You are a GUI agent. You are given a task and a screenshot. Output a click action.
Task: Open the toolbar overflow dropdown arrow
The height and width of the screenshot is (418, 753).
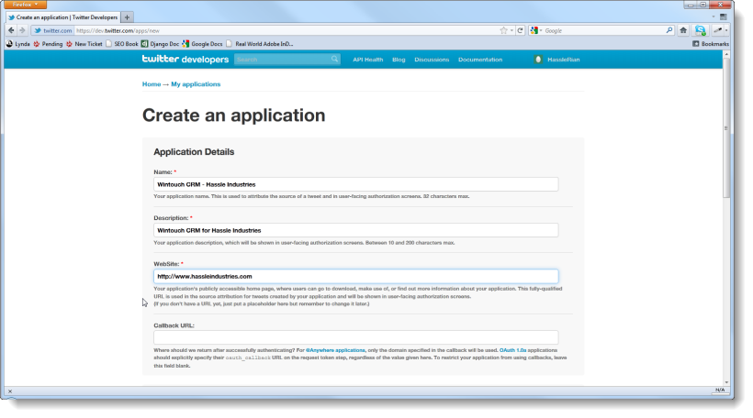pos(726,30)
